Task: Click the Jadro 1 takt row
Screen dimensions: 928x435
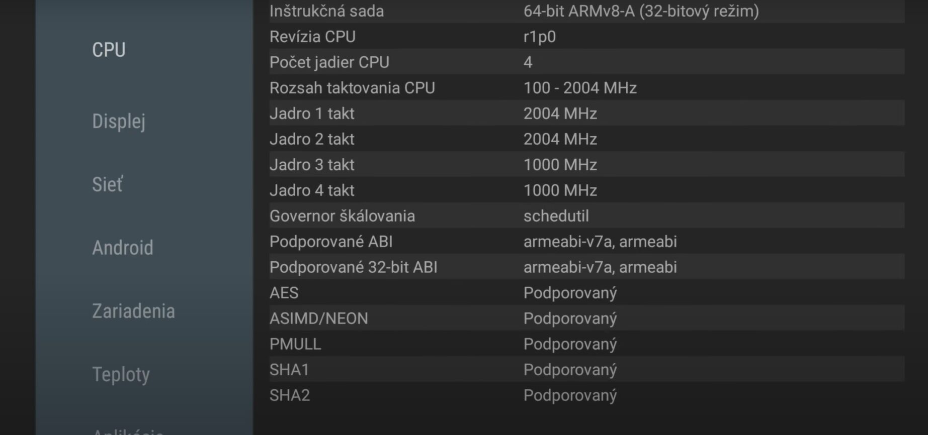Action: (x=586, y=114)
